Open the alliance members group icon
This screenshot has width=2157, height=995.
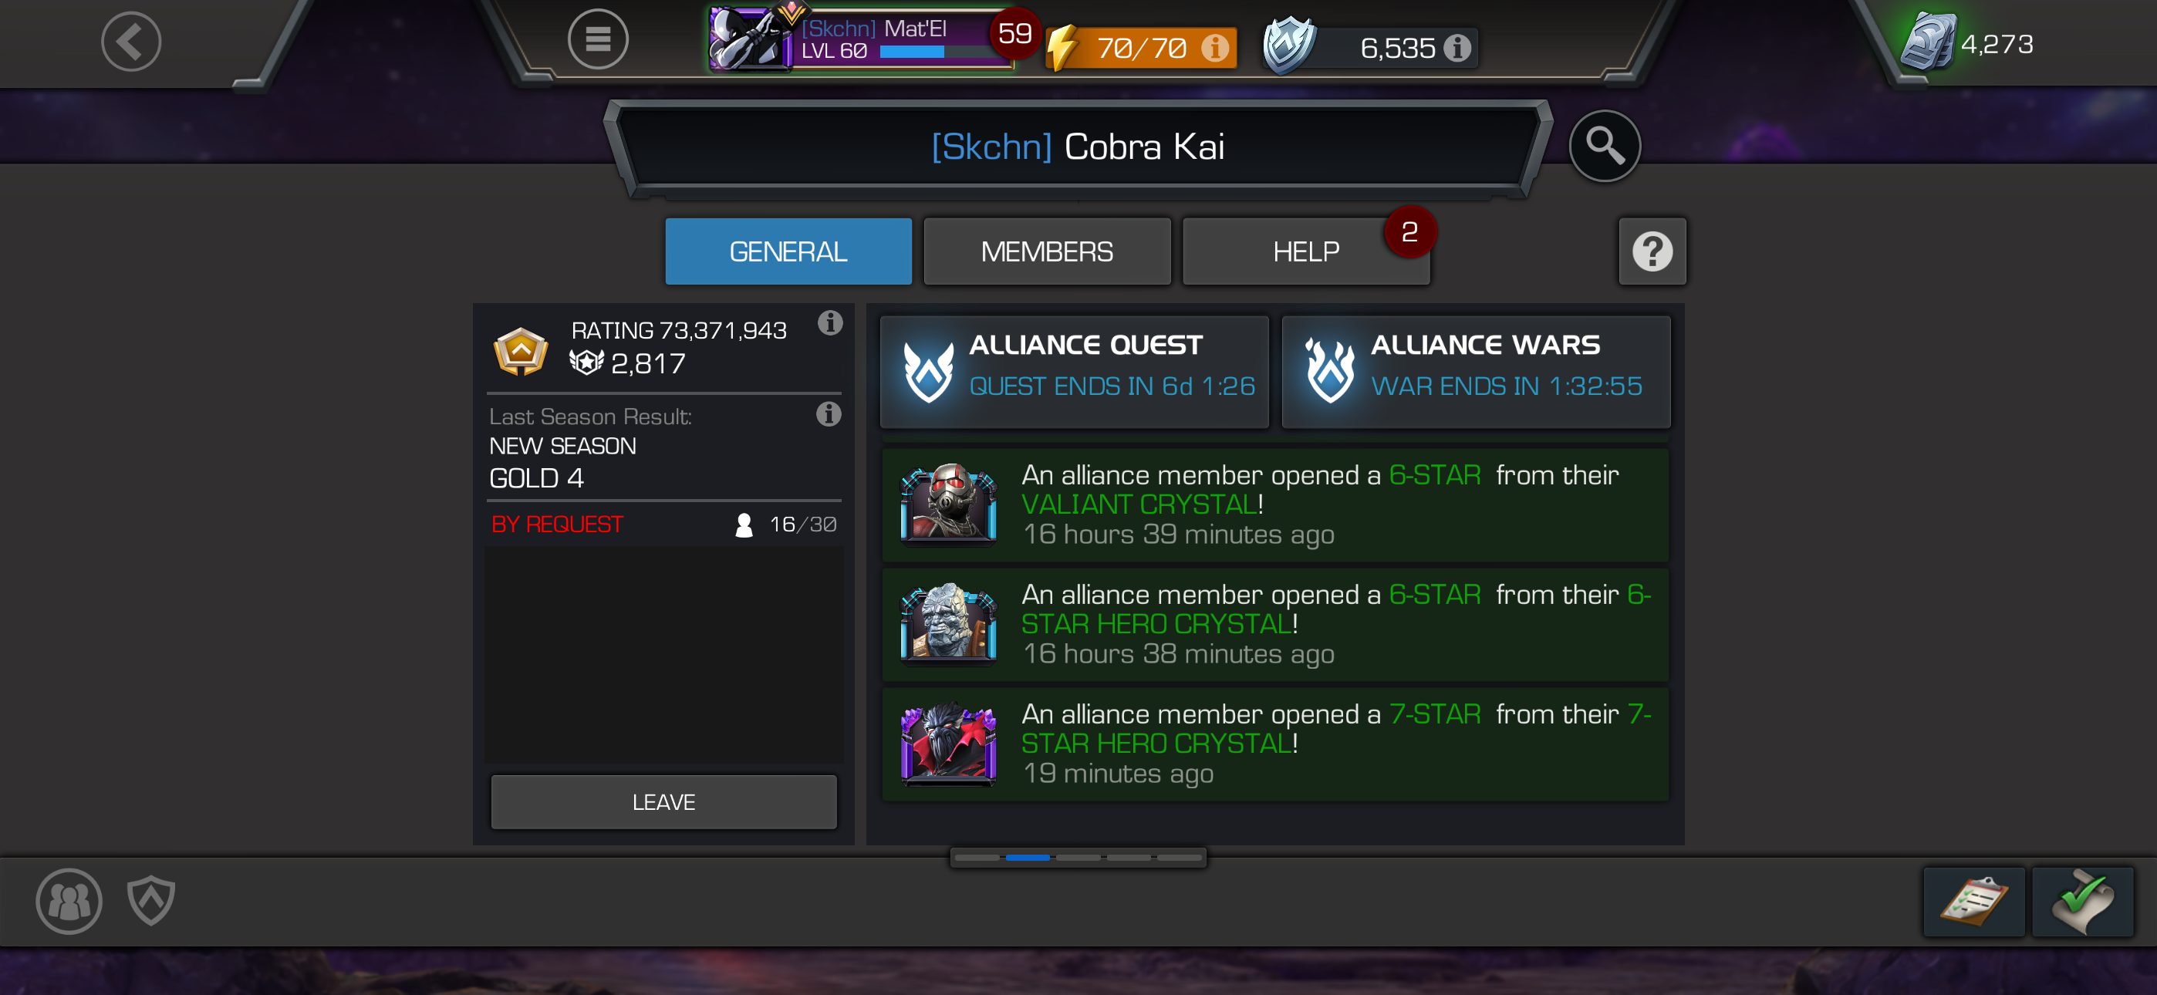[69, 901]
